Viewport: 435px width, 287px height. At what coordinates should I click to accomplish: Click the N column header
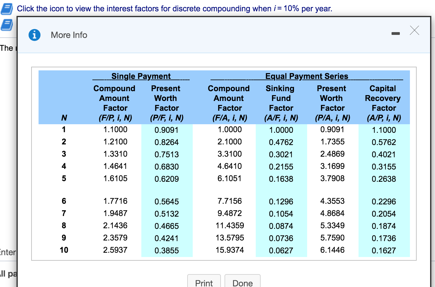[x=64, y=118]
